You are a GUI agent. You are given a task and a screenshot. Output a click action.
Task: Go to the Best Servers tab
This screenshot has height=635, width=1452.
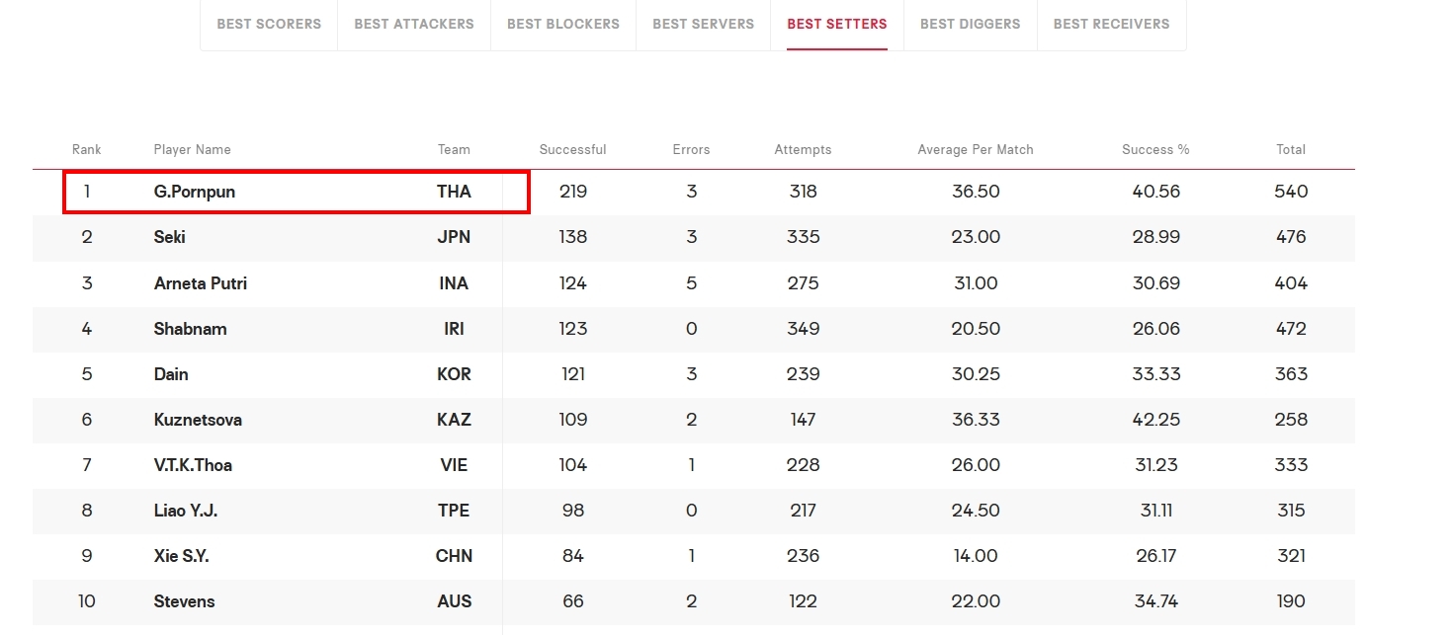(x=703, y=24)
